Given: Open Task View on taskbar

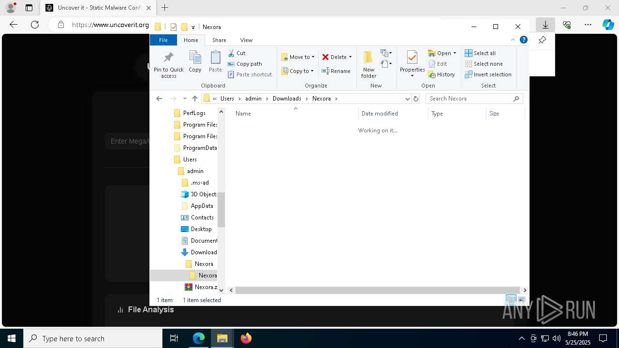Looking at the screenshot, I should pos(174,338).
